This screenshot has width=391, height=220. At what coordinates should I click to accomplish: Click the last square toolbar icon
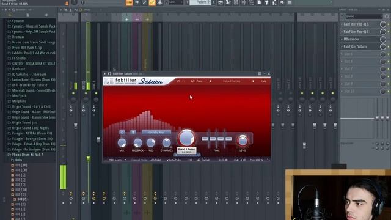tap(289, 2)
